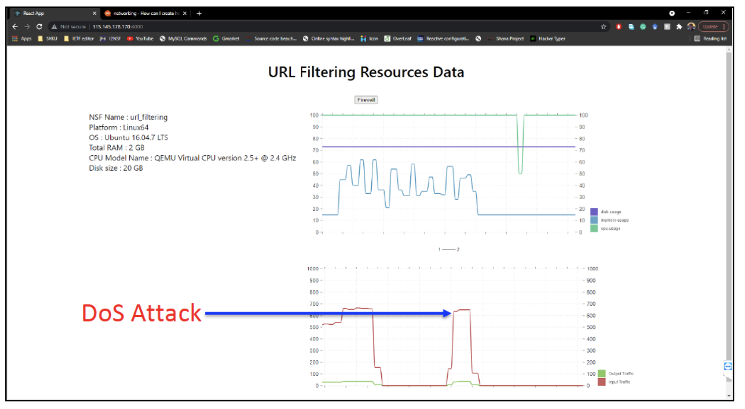This screenshot has height=409, width=745.
Task: Expand the IETF editor bookmark folder
Action: [x=79, y=39]
